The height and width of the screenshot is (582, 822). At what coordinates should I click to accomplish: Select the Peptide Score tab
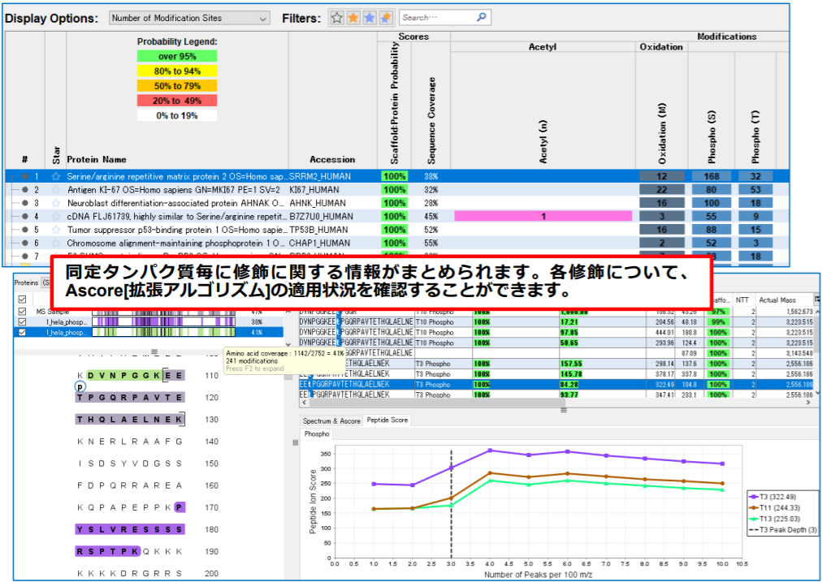pos(387,420)
